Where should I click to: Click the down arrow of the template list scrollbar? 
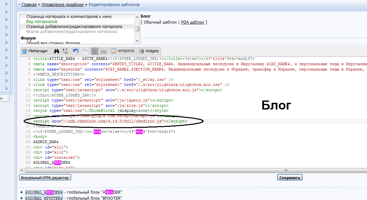137,41
